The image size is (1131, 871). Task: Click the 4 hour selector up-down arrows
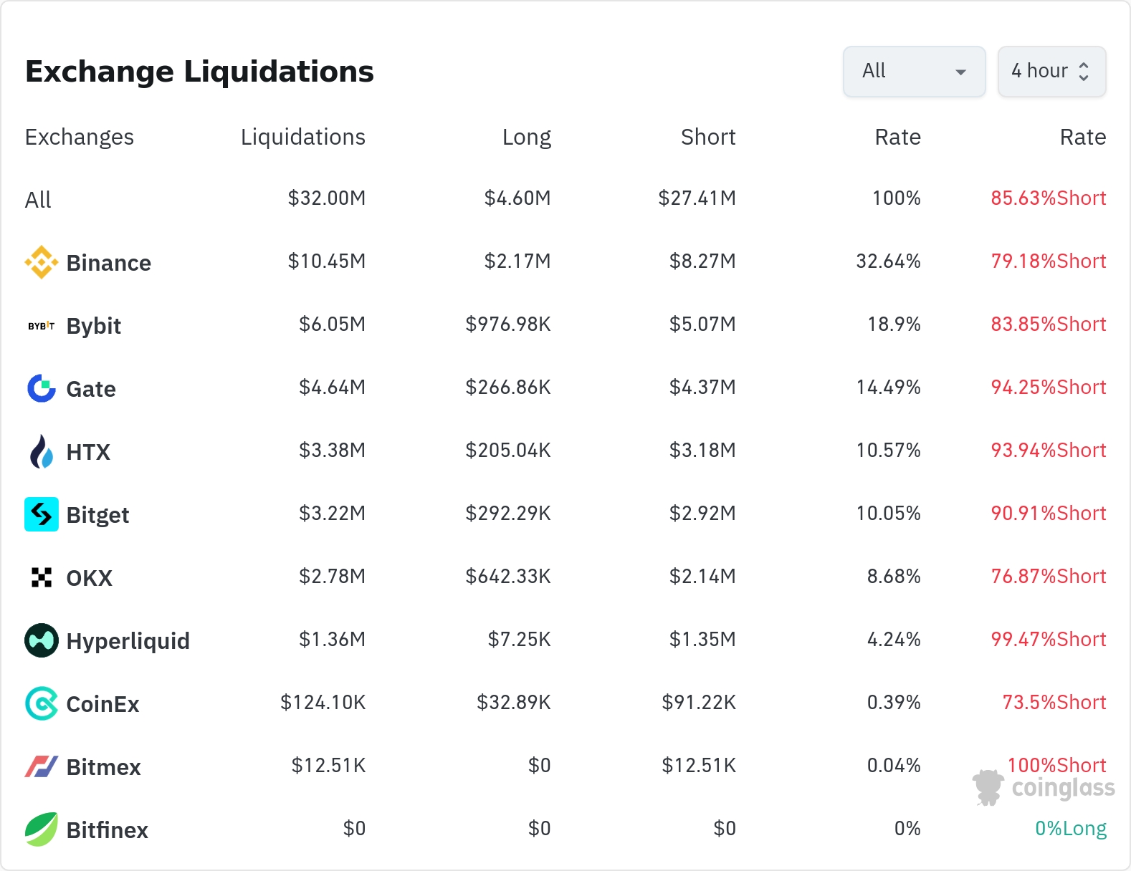pyautogui.click(x=1084, y=71)
